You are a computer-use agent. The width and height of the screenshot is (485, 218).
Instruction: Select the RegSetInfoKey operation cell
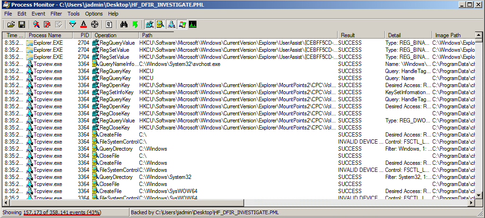pyautogui.click(x=116, y=92)
